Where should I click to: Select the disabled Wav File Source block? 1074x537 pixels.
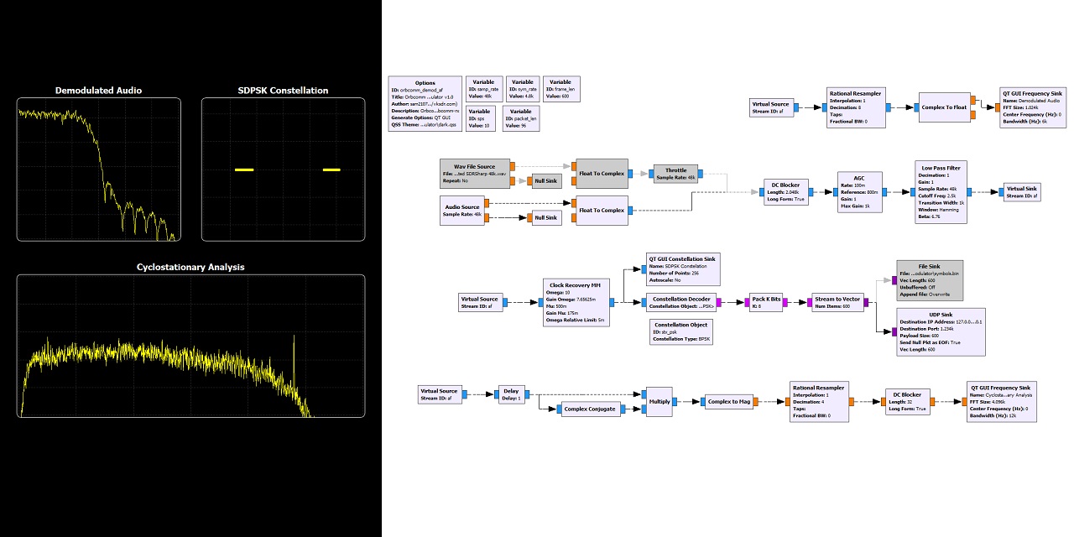pyautogui.click(x=474, y=174)
